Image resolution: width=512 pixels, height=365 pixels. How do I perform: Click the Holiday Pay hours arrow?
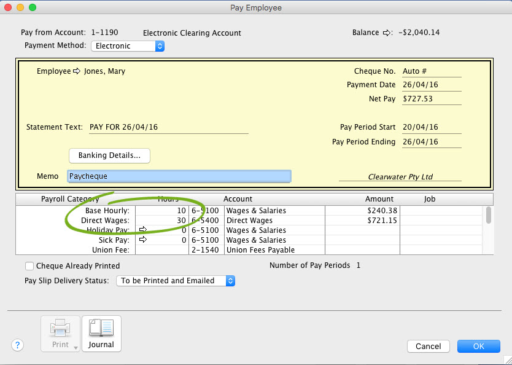(144, 230)
